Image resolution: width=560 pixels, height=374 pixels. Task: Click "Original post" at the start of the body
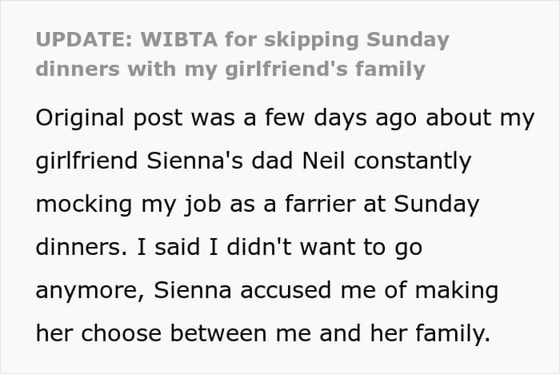coord(109,117)
